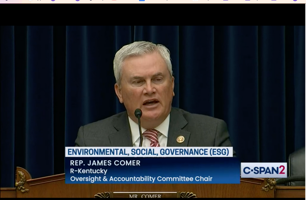
Task: Click the red 2 in the C-SPAN2 logo
Action: [x=282, y=170]
